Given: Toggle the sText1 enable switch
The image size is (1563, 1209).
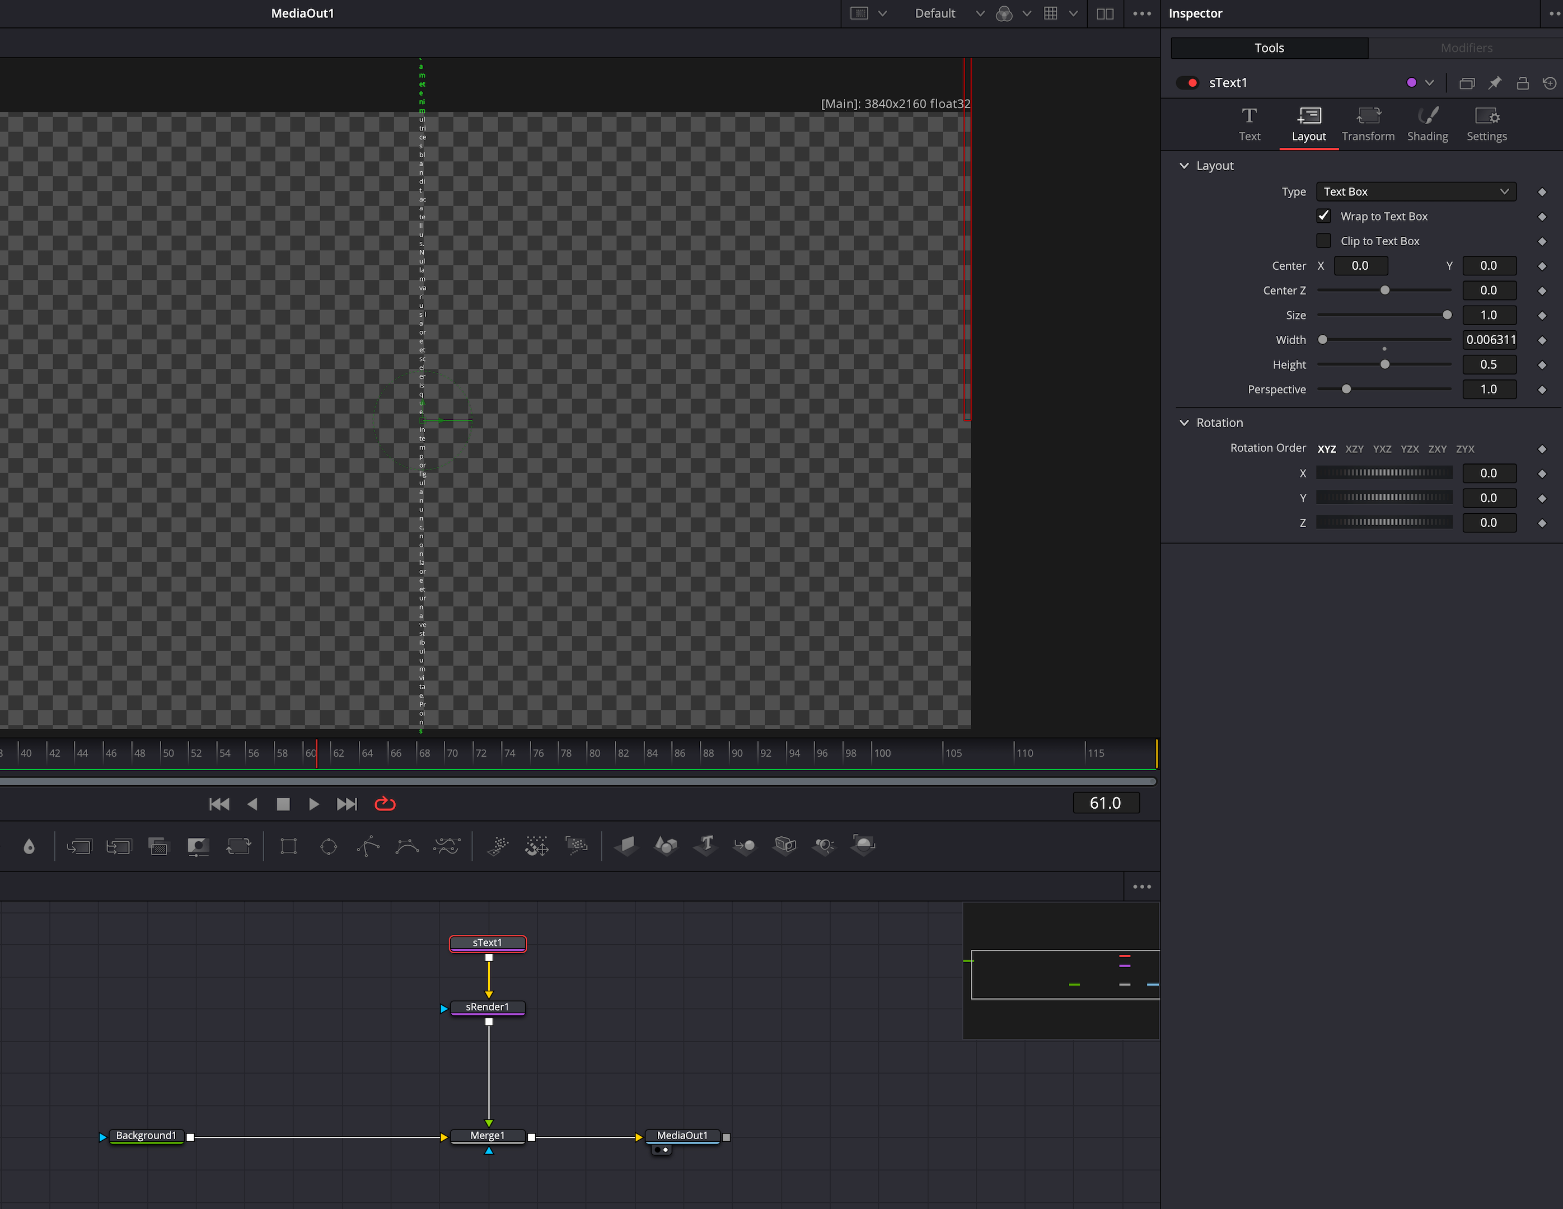Looking at the screenshot, I should (1188, 83).
